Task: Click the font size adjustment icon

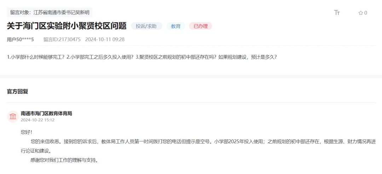Action: (x=337, y=13)
